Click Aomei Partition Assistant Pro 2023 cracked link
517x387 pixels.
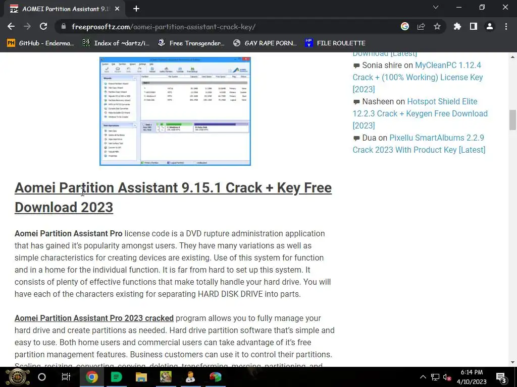(94, 318)
